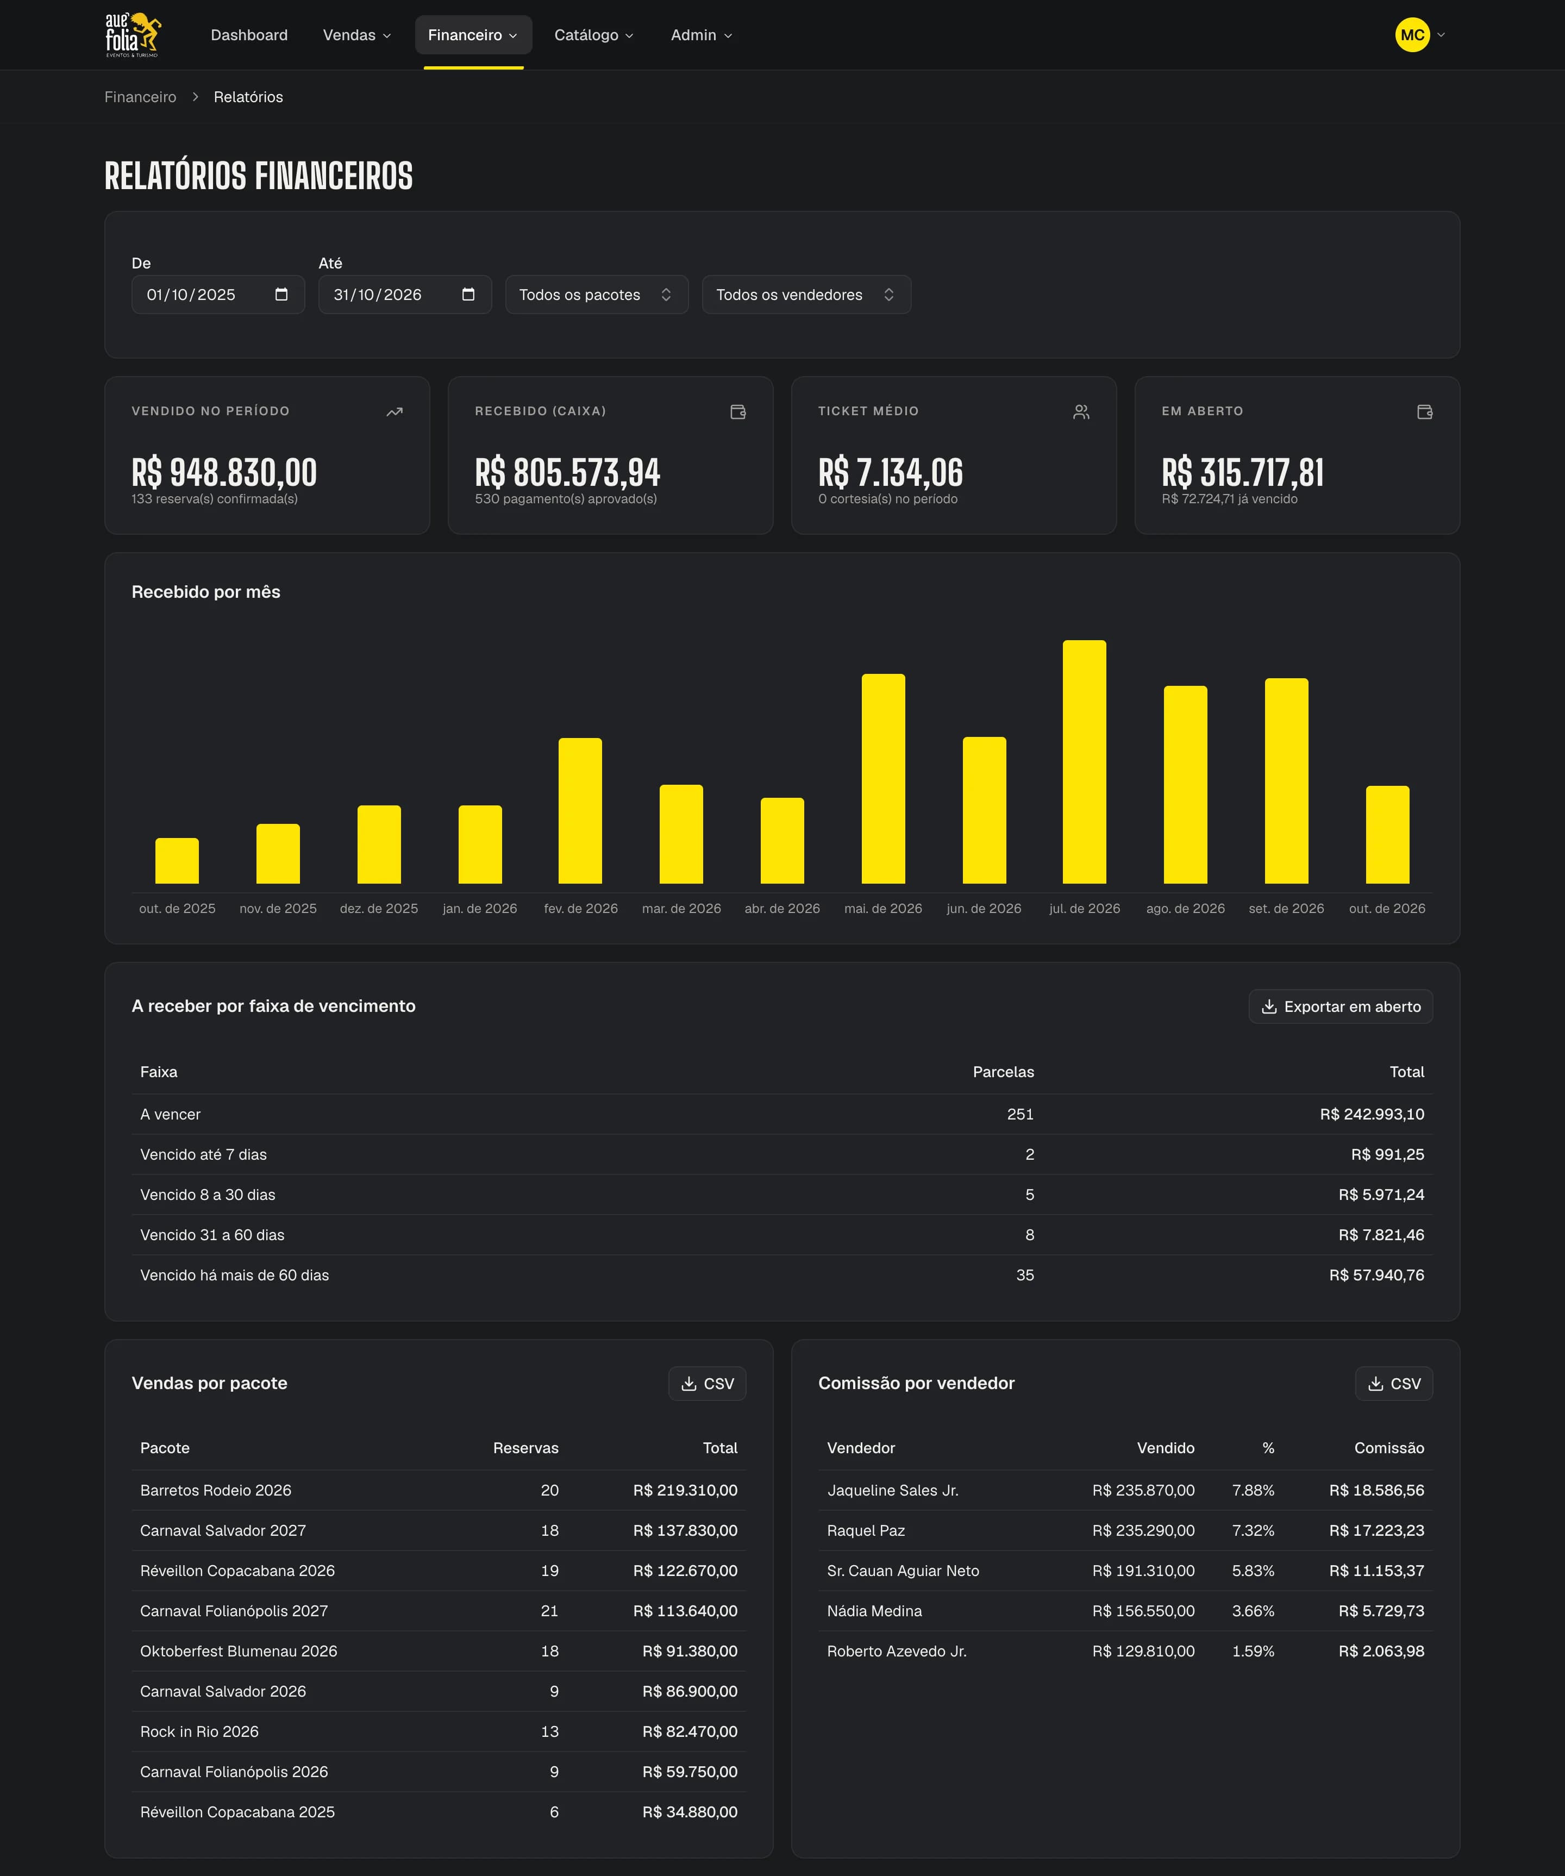Image resolution: width=1565 pixels, height=1876 pixels.
Task: Click wallet icon on Recebido (Caixa) card
Action: (738, 412)
